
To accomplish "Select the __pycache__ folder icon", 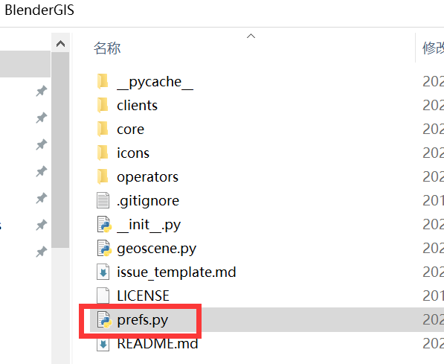I will pos(103,82).
